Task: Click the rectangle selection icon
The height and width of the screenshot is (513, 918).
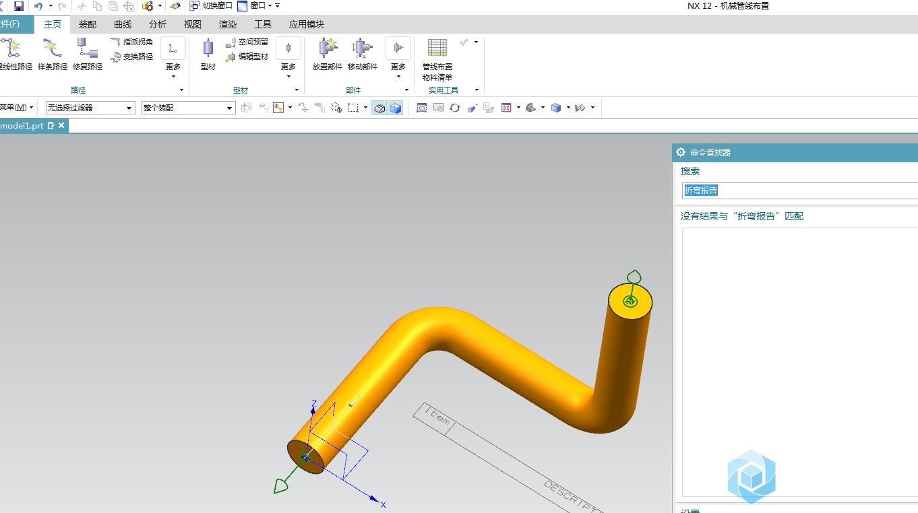Action: click(353, 108)
